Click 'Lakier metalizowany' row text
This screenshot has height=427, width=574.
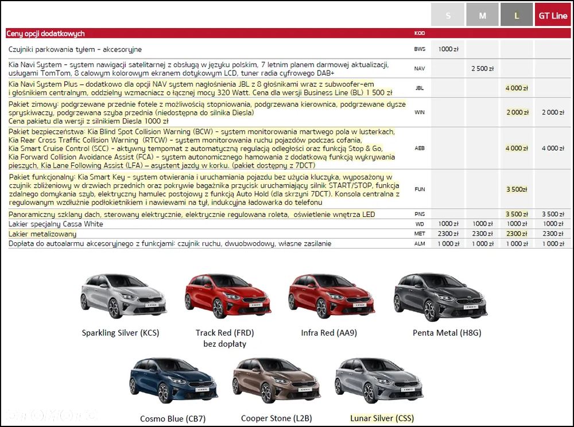[x=42, y=234]
